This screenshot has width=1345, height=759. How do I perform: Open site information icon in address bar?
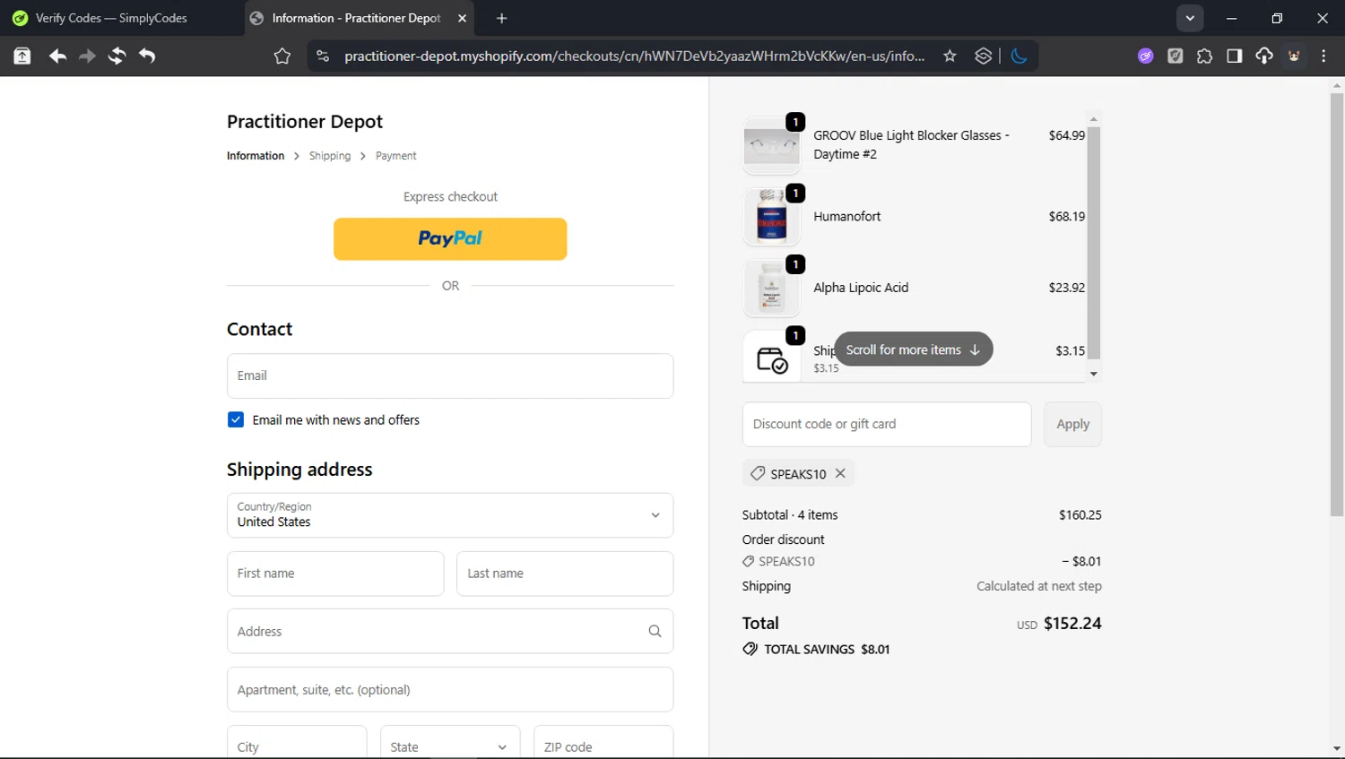click(323, 56)
